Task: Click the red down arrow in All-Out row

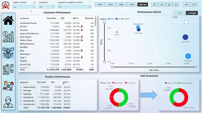Action: pos(82,26)
